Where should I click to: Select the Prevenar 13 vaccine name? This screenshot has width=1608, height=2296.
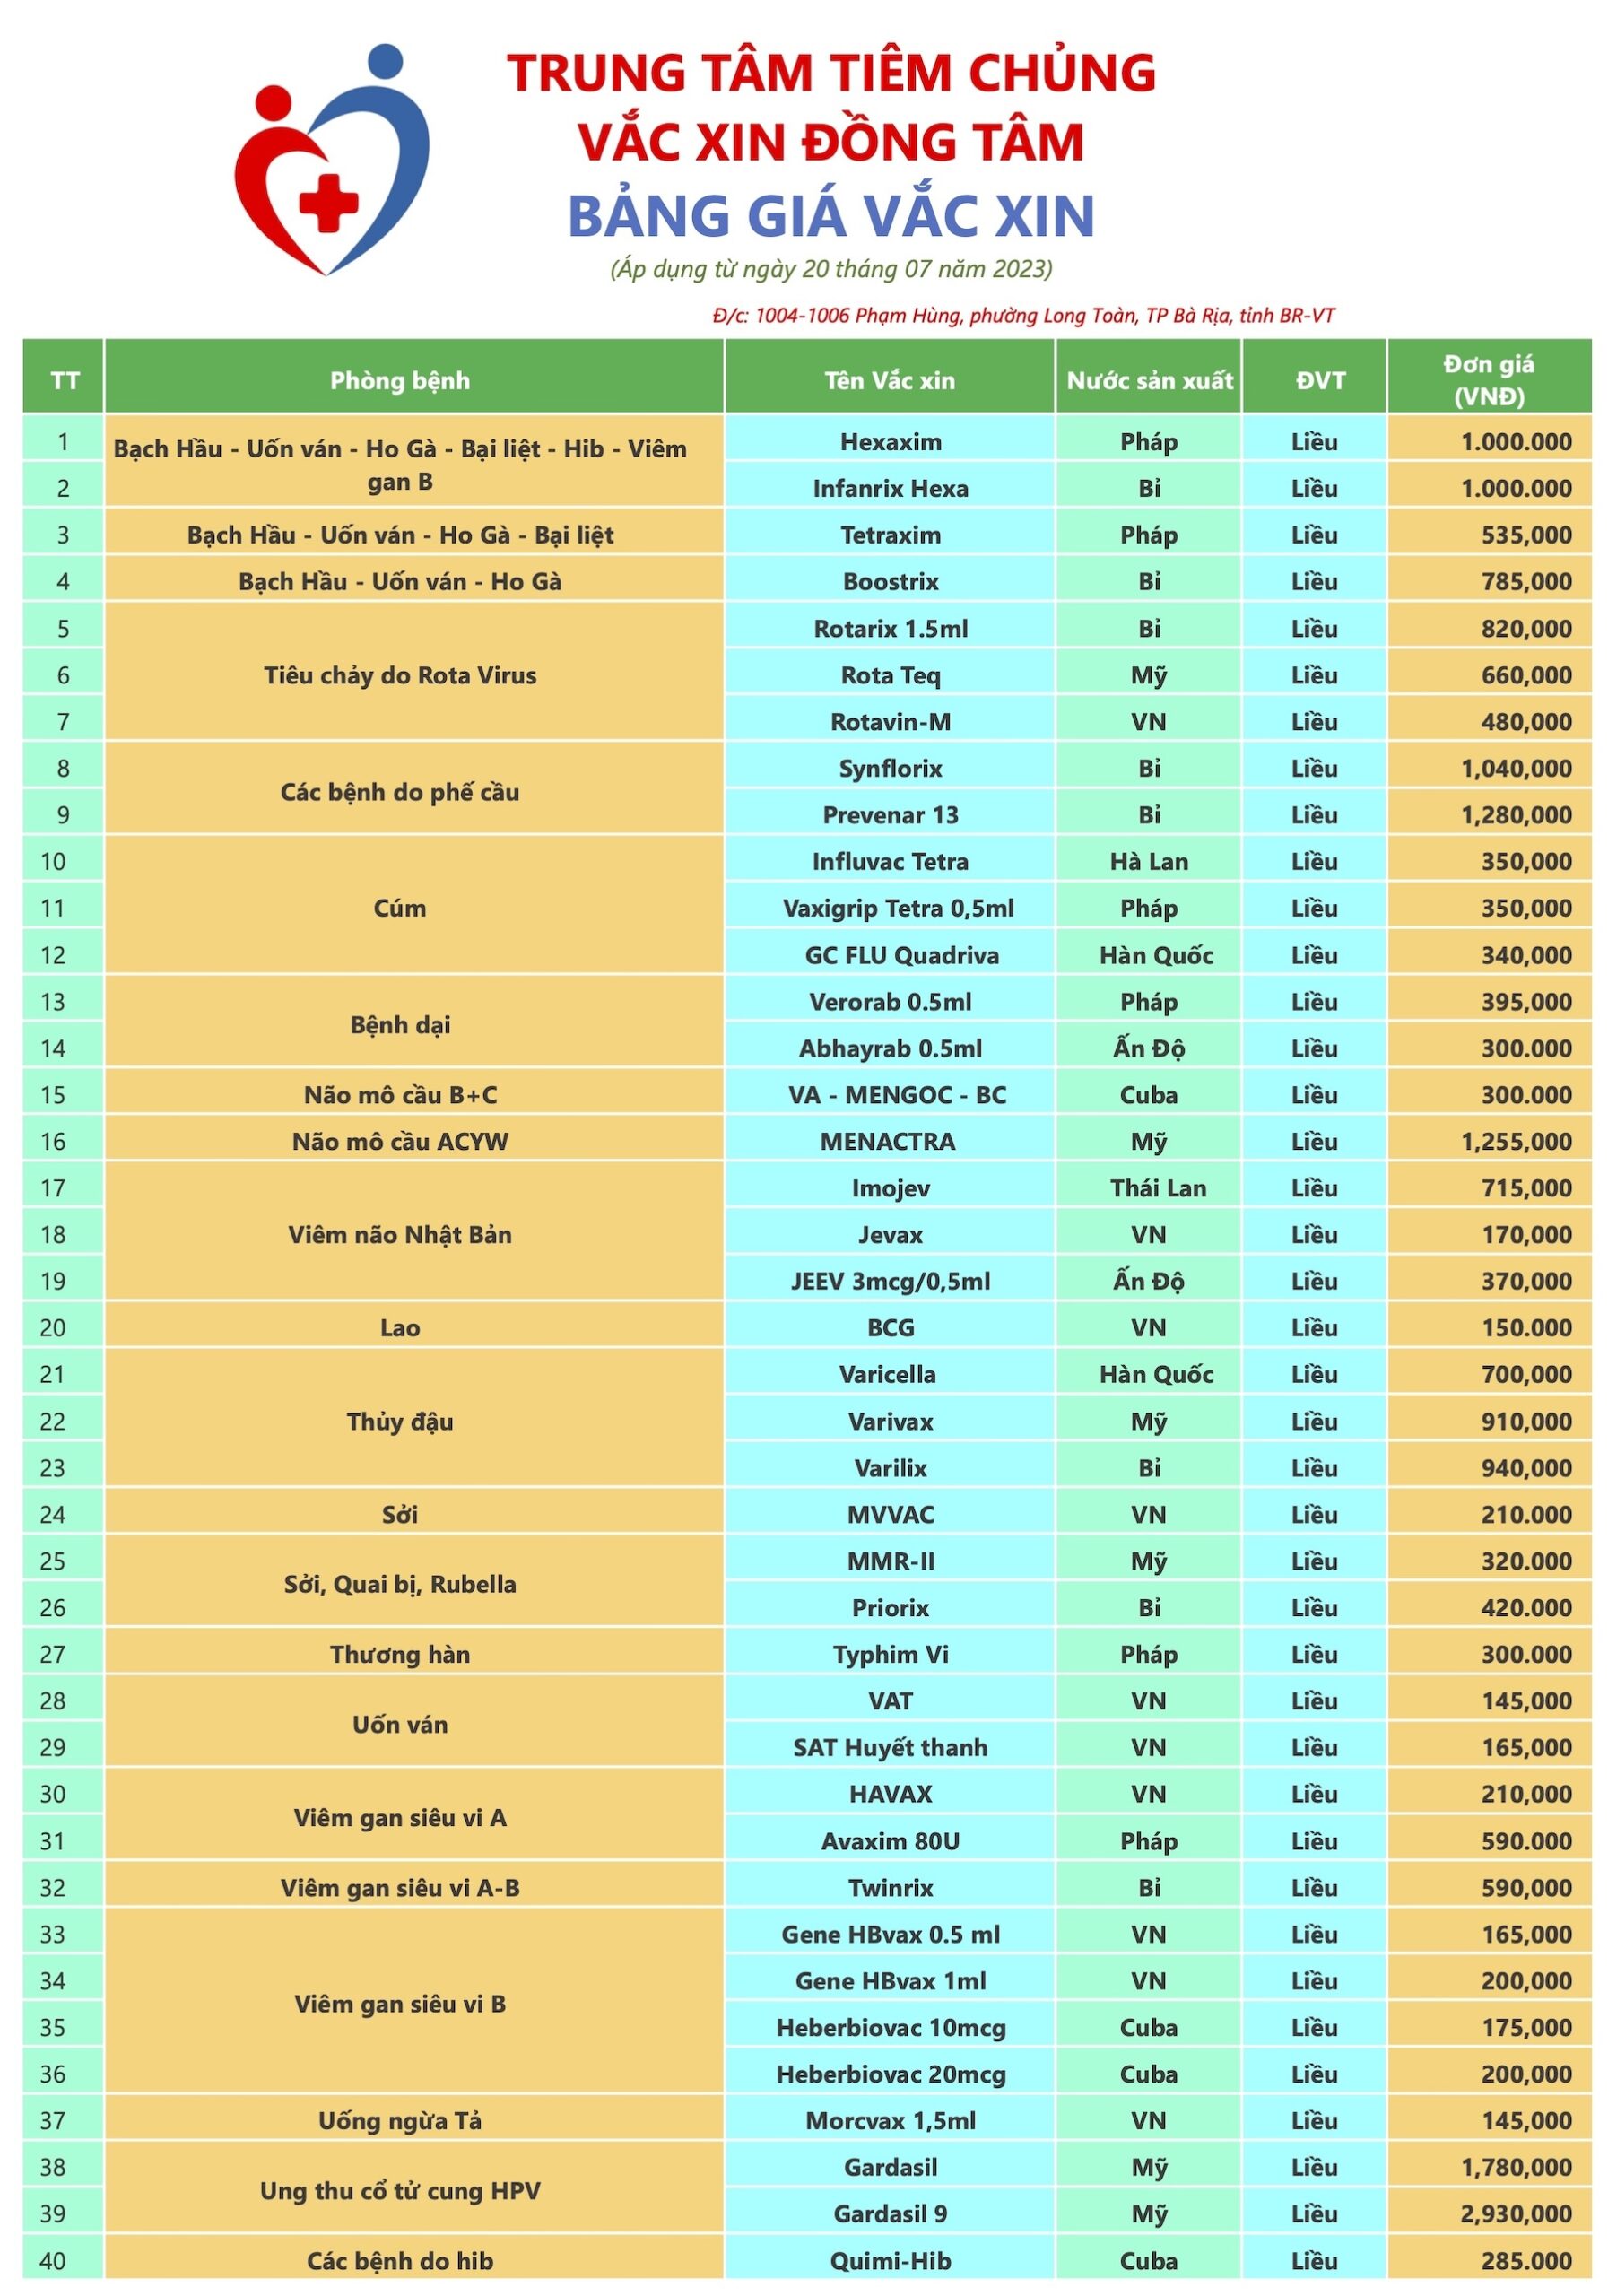tap(890, 815)
